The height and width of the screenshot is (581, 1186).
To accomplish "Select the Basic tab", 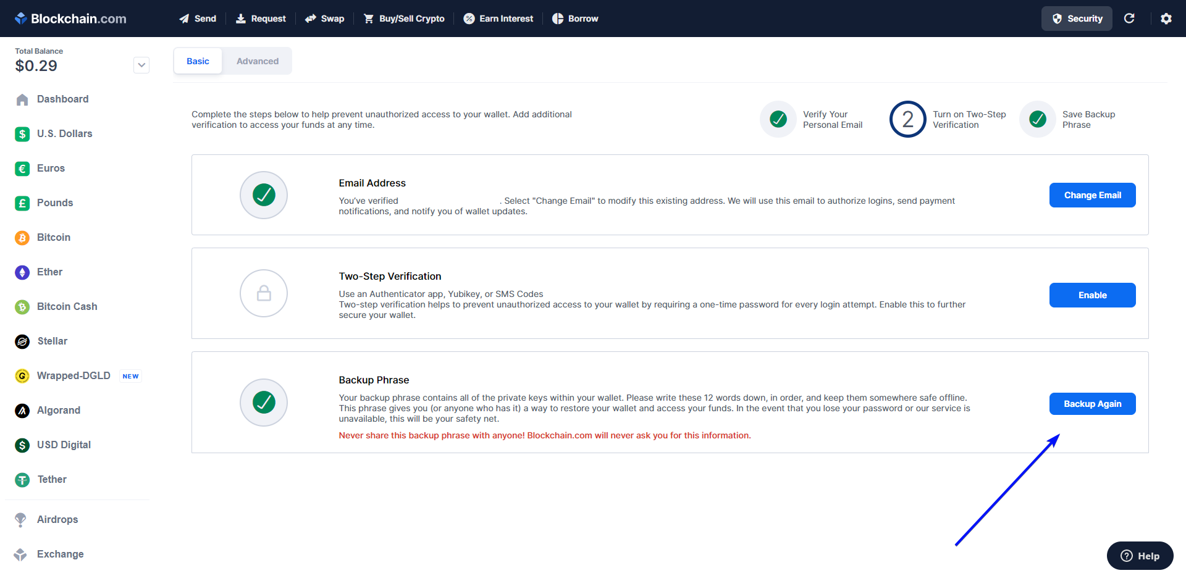I will (x=198, y=61).
